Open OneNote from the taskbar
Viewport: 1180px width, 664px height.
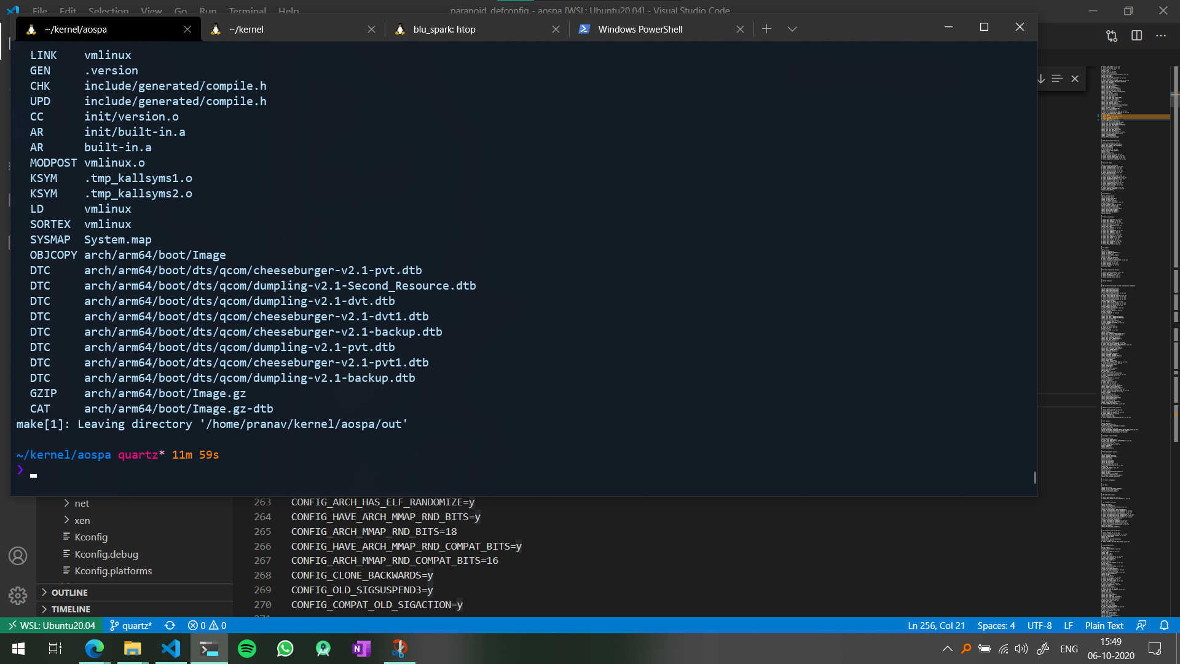pos(361,649)
